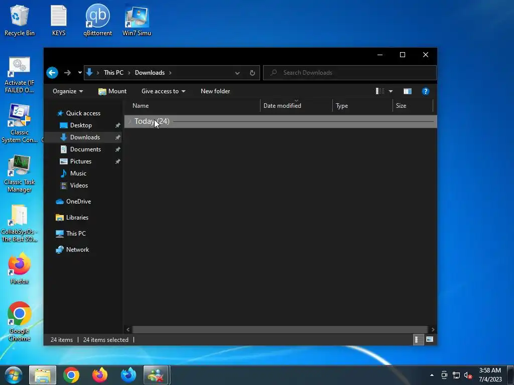Click the horizontal scrollbar left arrow

[128, 330]
